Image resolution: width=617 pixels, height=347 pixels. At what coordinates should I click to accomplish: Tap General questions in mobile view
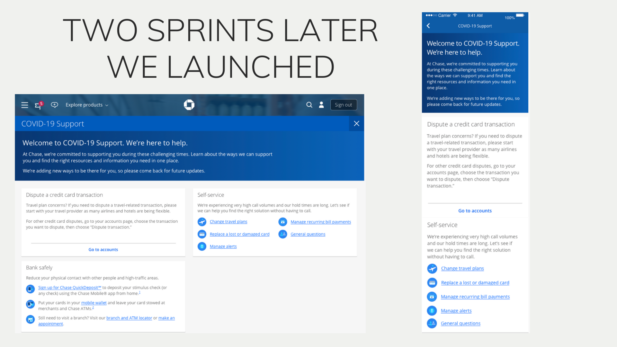click(x=461, y=324)
